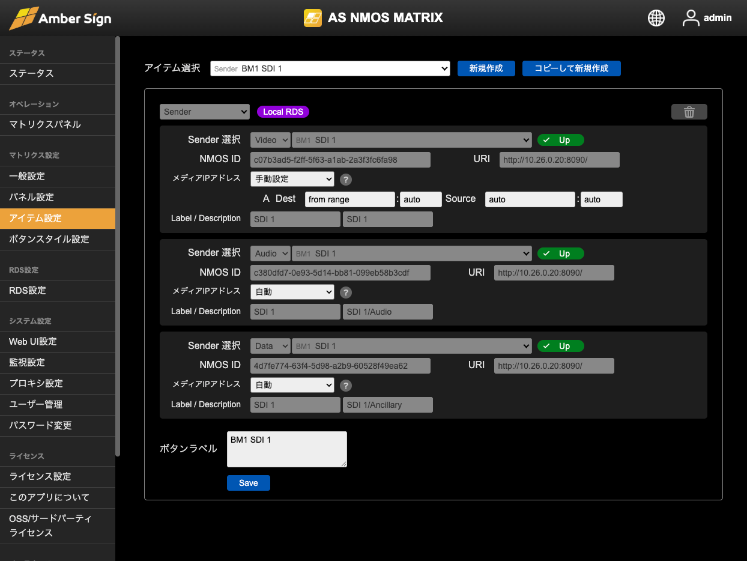Open the アイテム選択 dropdown

coord(330,68)
